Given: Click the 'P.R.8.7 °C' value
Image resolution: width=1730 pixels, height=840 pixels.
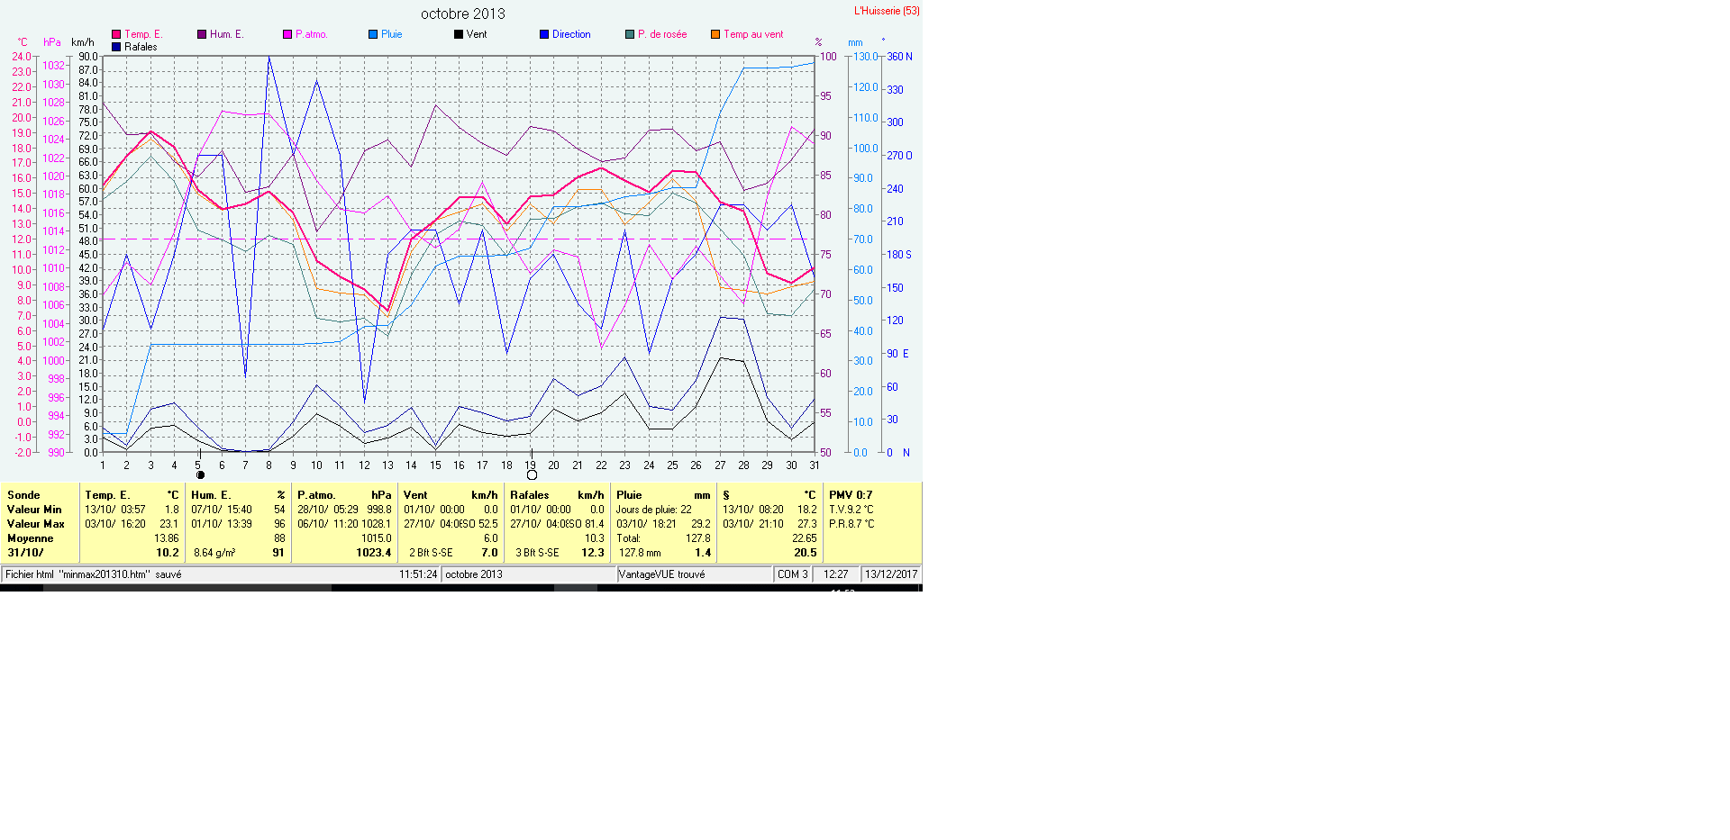Looking at the screenshot, I should pyautogui.click(x=851, y=524).
